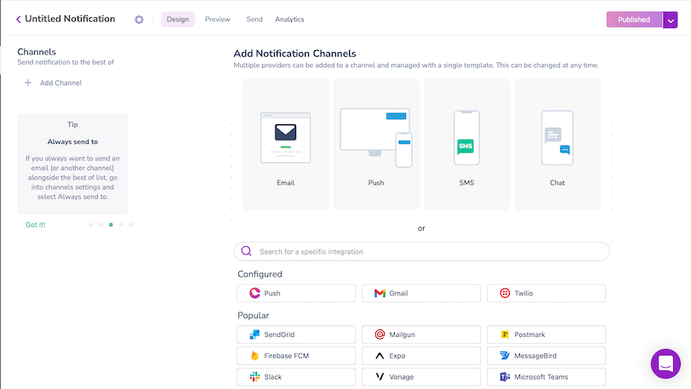Pick the SMS channel card
Screen dimensions: 691x389
(x=466, y=144)
